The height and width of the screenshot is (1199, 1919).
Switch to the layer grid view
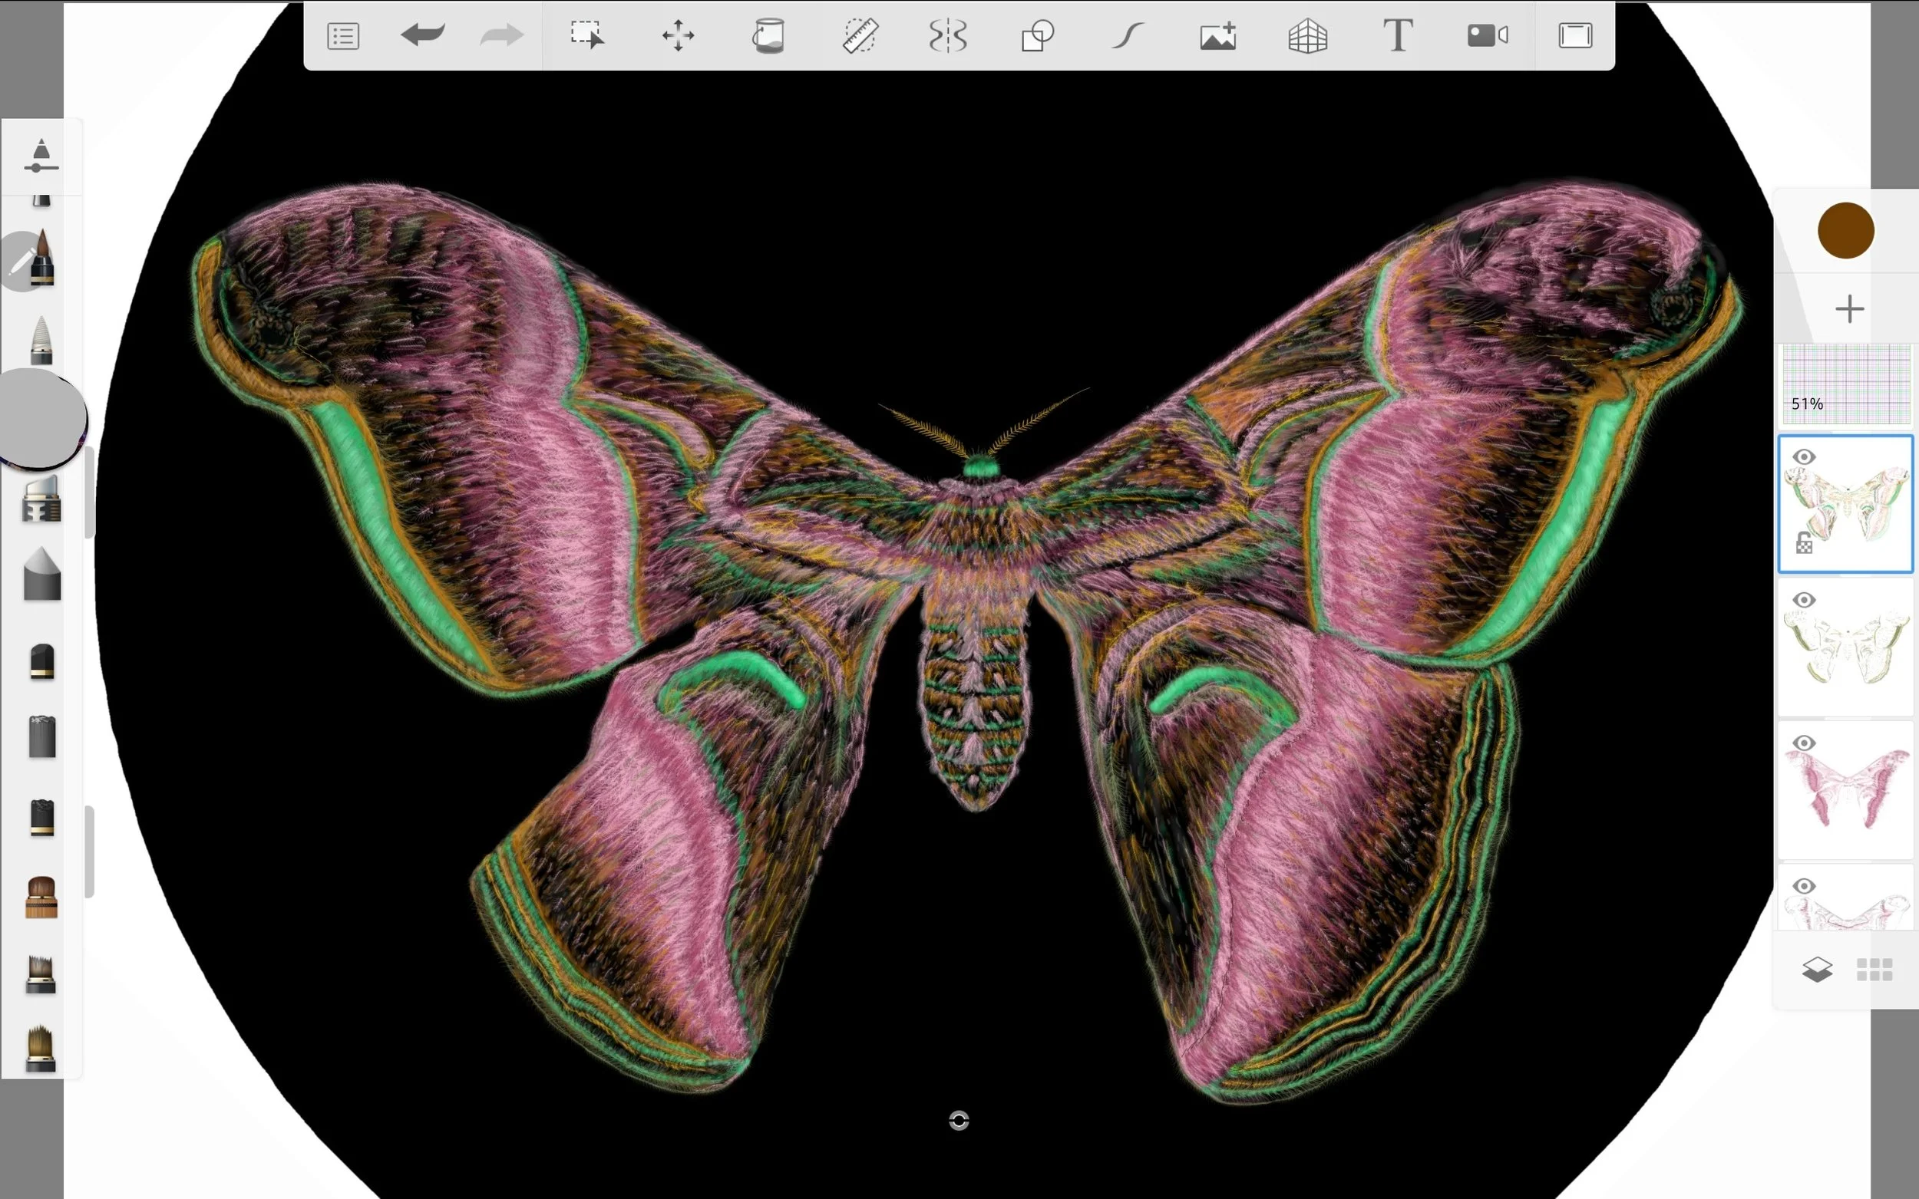pyautogui.click(x=1874, y=969)
